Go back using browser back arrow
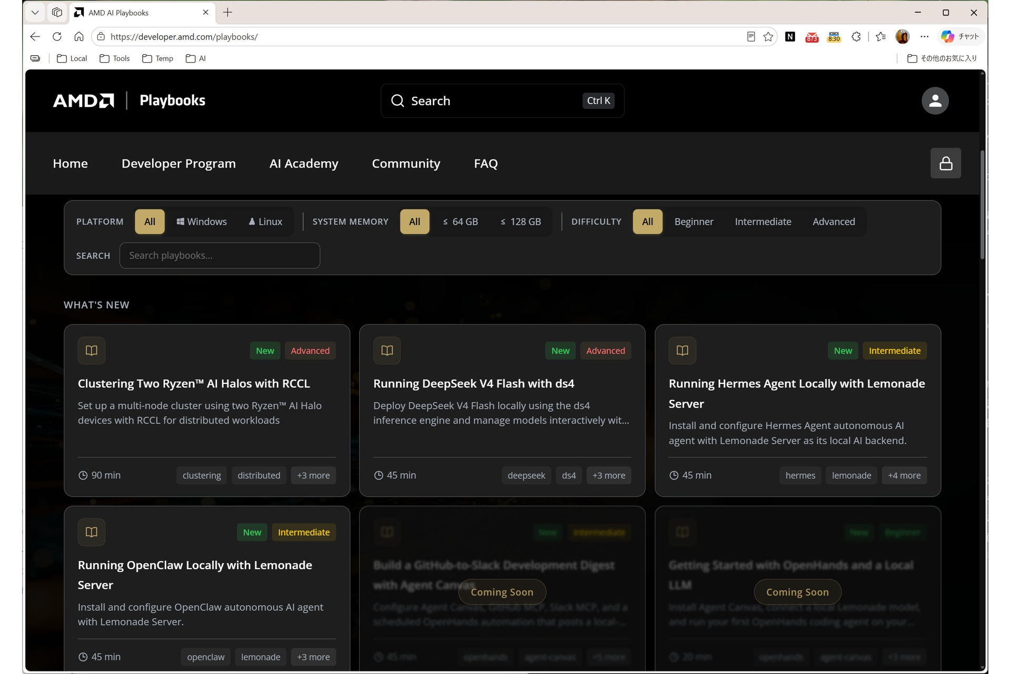The height and width of the screenshot is (674, 1011). (x=35, y=37)
